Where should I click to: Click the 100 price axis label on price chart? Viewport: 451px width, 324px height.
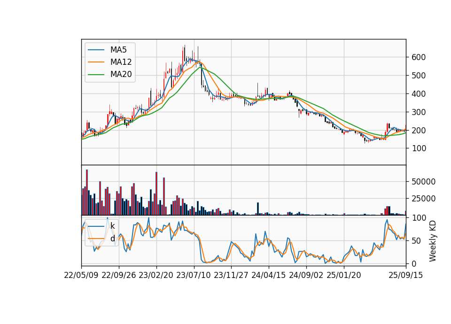[419, 148]
